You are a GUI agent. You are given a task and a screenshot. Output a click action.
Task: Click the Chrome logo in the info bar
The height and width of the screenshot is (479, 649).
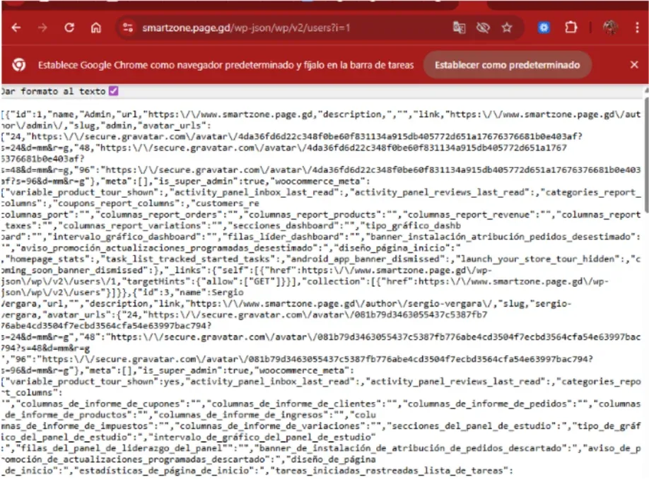[x=19, y=65]
